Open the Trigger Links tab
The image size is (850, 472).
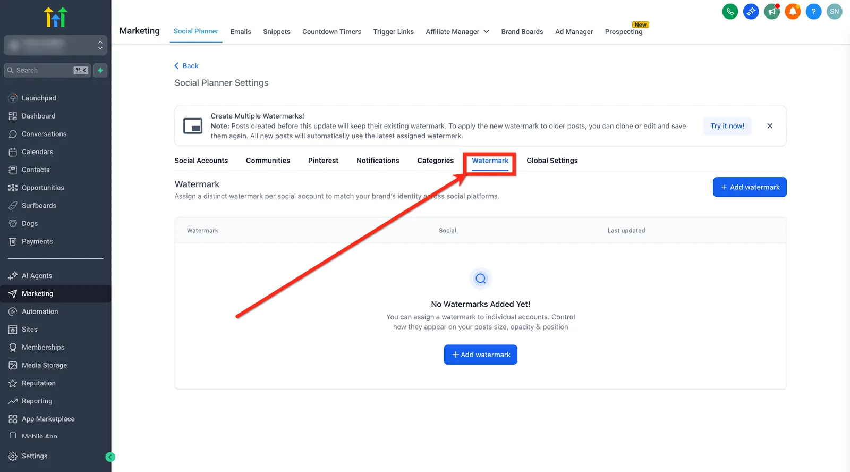pyautogui.click(x=393, y=32)
